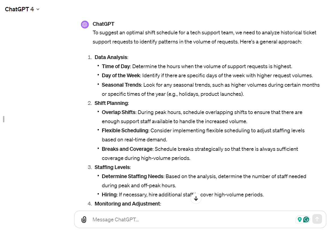336x231 pixels.
Task: Select the Shift Planning list item
Action: pyautogui.click(x=111, y=103)
